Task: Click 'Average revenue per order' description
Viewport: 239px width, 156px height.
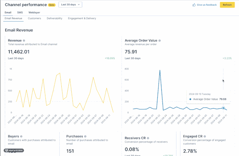Action: (141, 44)
